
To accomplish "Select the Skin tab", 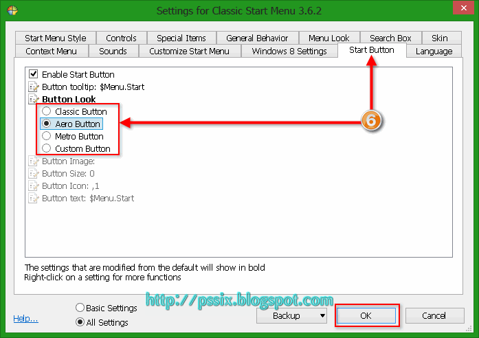I will pyautogui.click(x=440, y=38).
